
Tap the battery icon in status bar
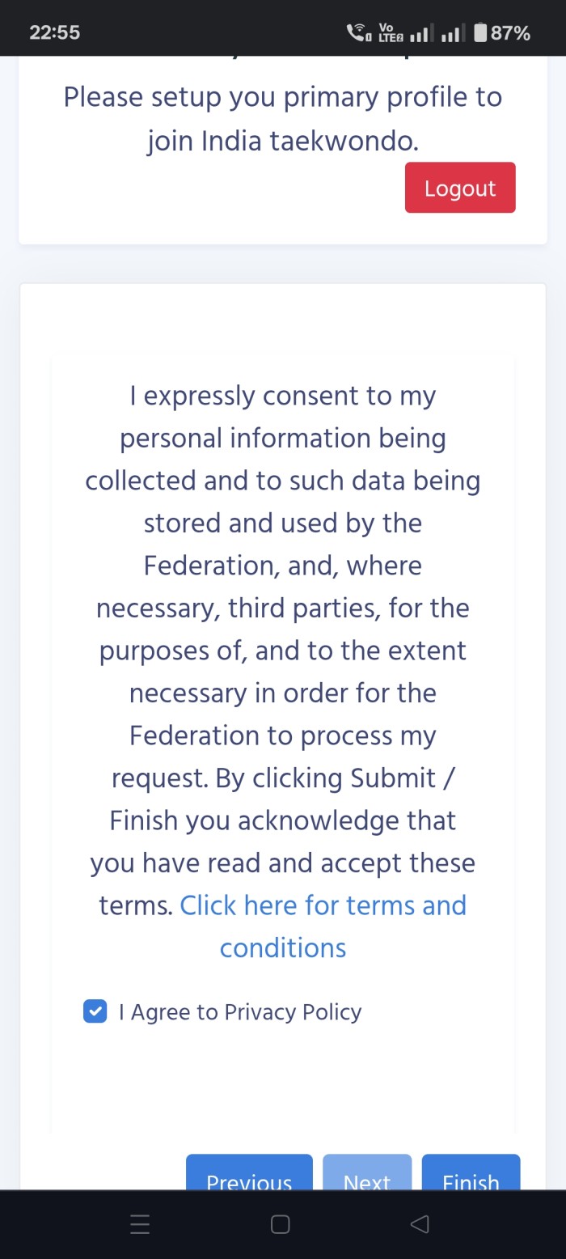coord(480,32)
